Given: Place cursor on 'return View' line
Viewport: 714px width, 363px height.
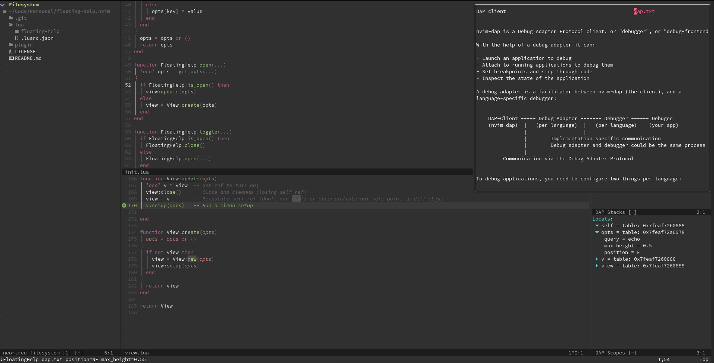Looking at the screenshot, I should coord(156,306).
